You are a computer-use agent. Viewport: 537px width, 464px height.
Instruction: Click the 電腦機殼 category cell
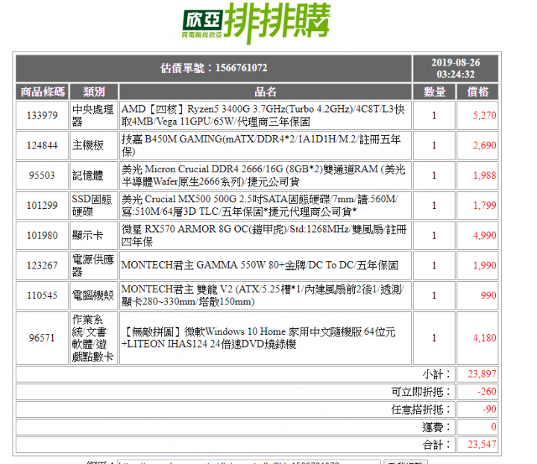tap(94, 295)
